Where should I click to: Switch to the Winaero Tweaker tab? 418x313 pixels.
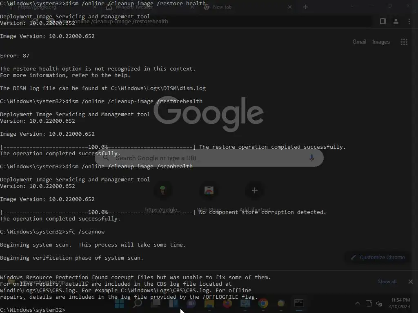tap(149, 7)
